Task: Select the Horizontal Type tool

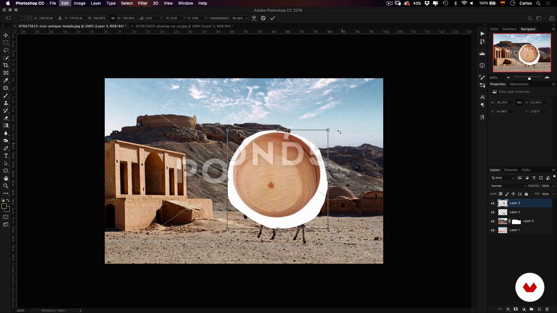Action: tap(6, 156)
